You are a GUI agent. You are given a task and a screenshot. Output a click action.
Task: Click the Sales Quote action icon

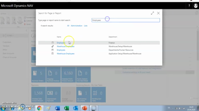[2, 21]
